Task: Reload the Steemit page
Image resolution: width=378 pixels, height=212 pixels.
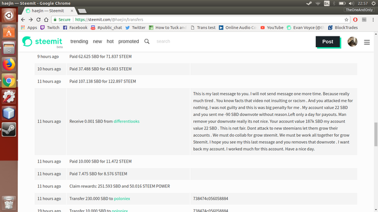Action: click(x=38, y=19)
